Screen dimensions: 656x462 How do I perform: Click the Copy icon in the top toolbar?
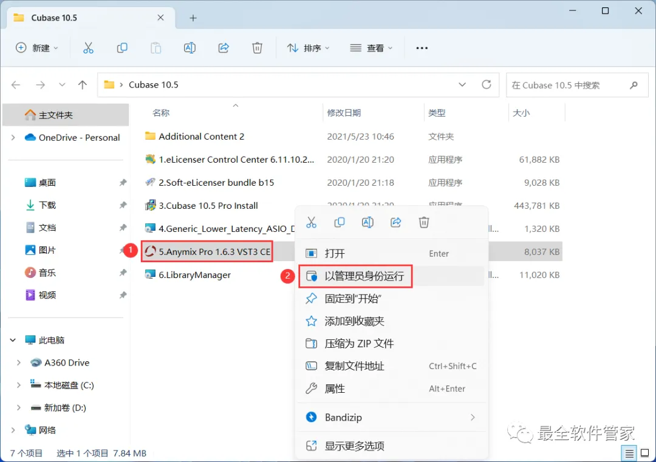pos(121,48)
